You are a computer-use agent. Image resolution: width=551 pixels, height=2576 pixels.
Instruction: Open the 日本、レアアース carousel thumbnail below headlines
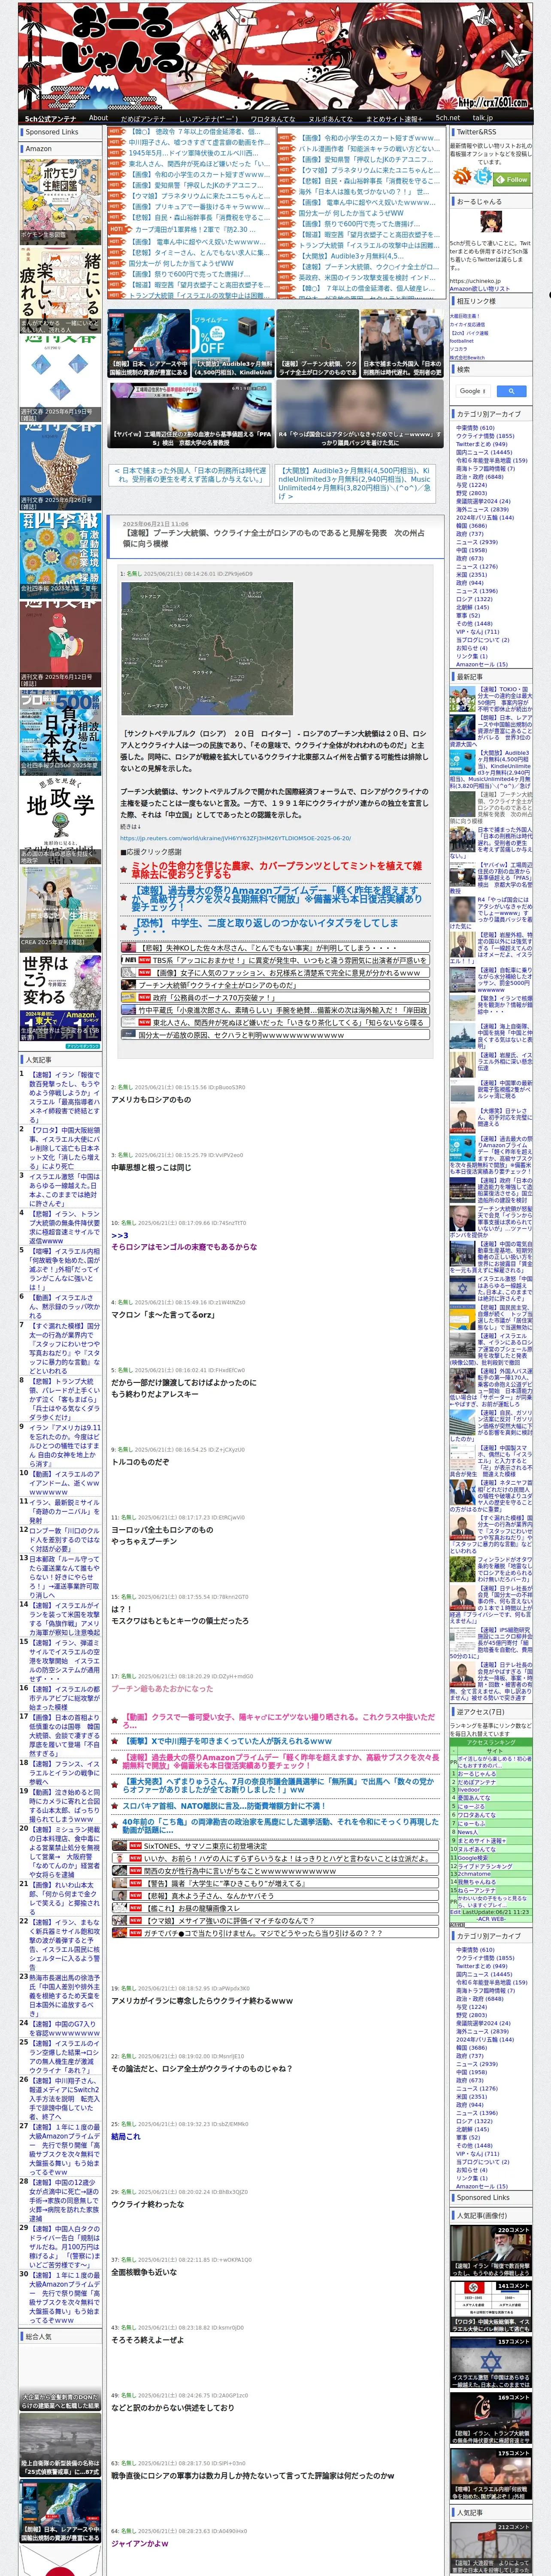148,343
